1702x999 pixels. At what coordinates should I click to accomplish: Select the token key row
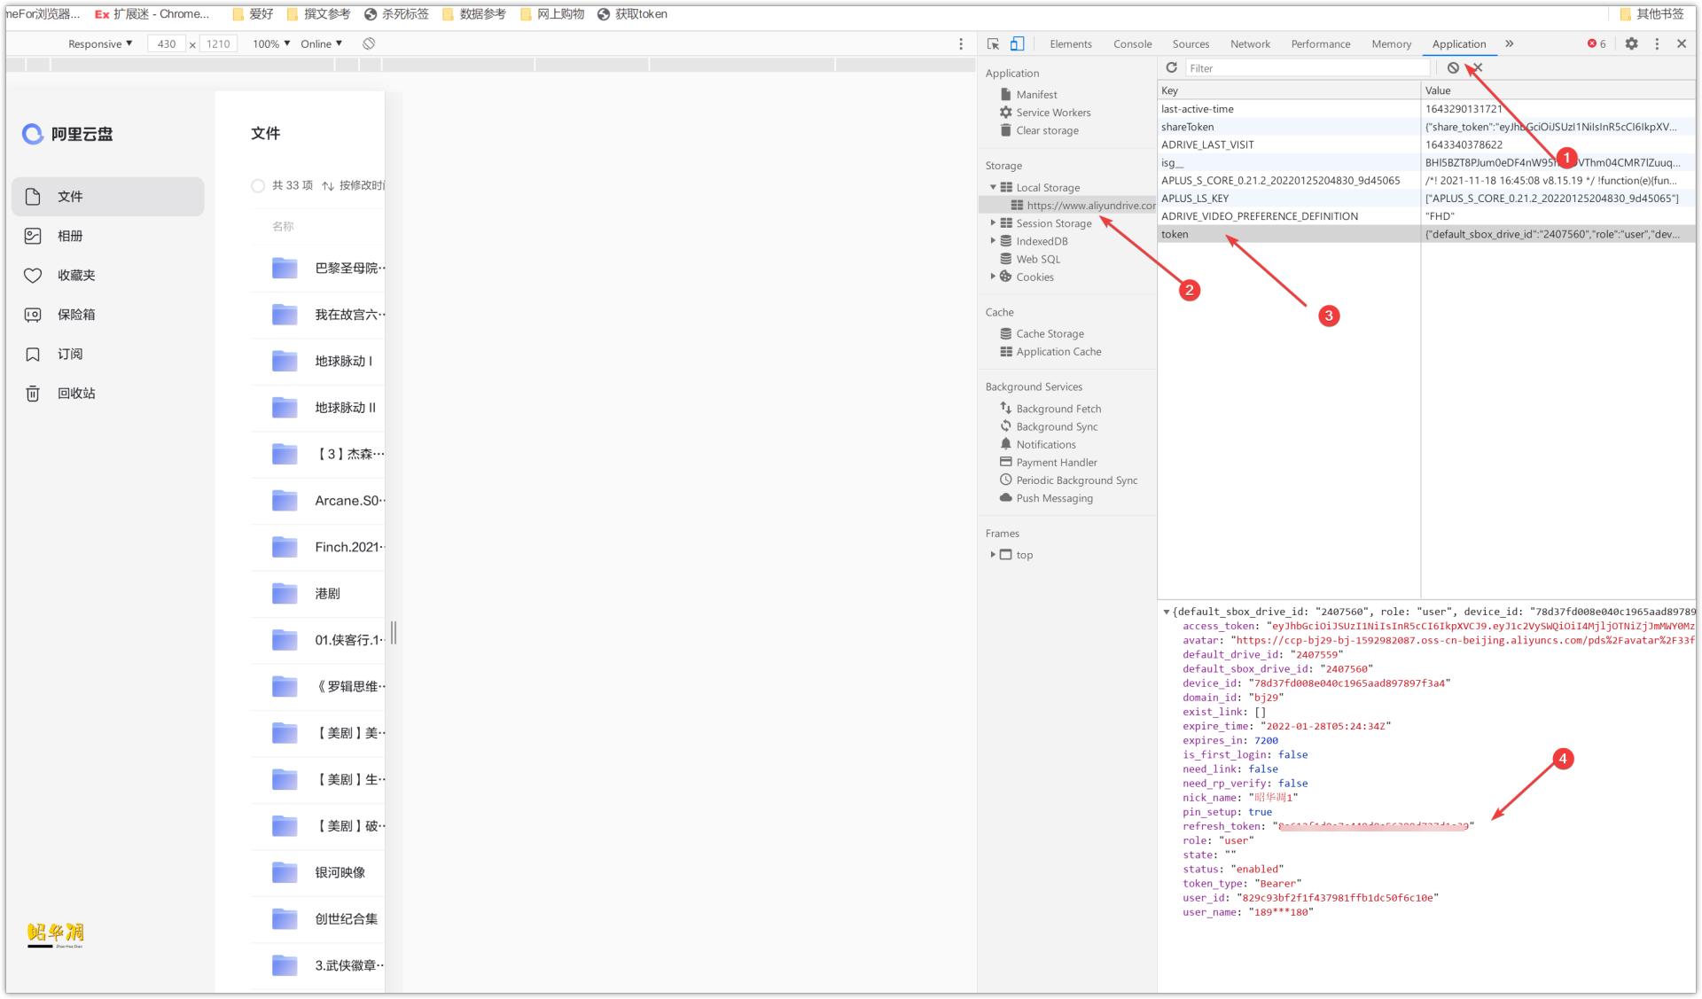(x=1426, y=234)
